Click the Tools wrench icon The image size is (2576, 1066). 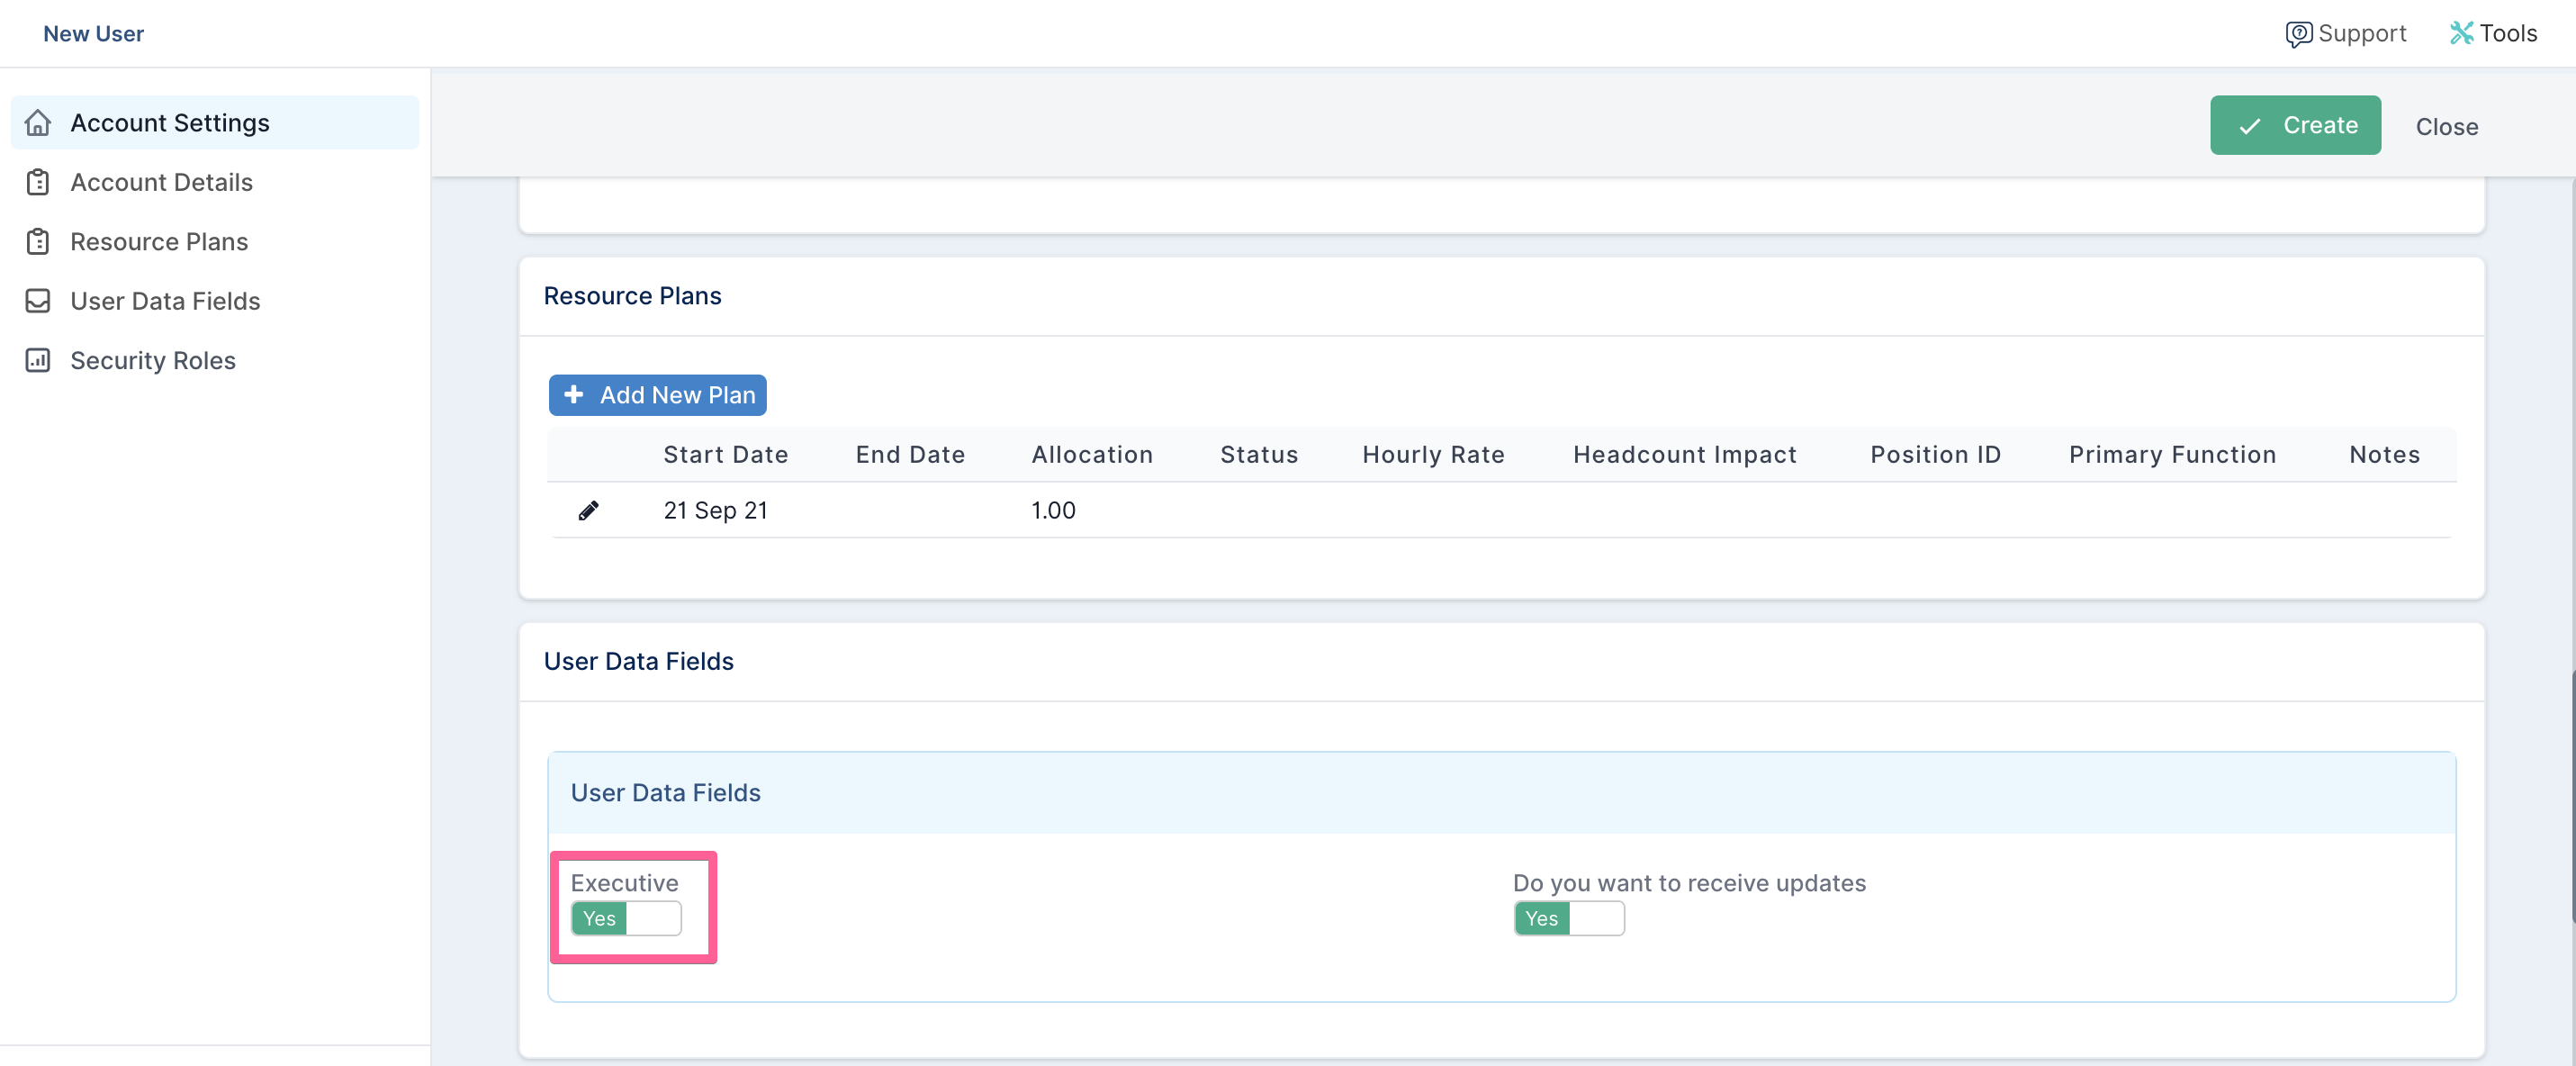[2461, 33]
